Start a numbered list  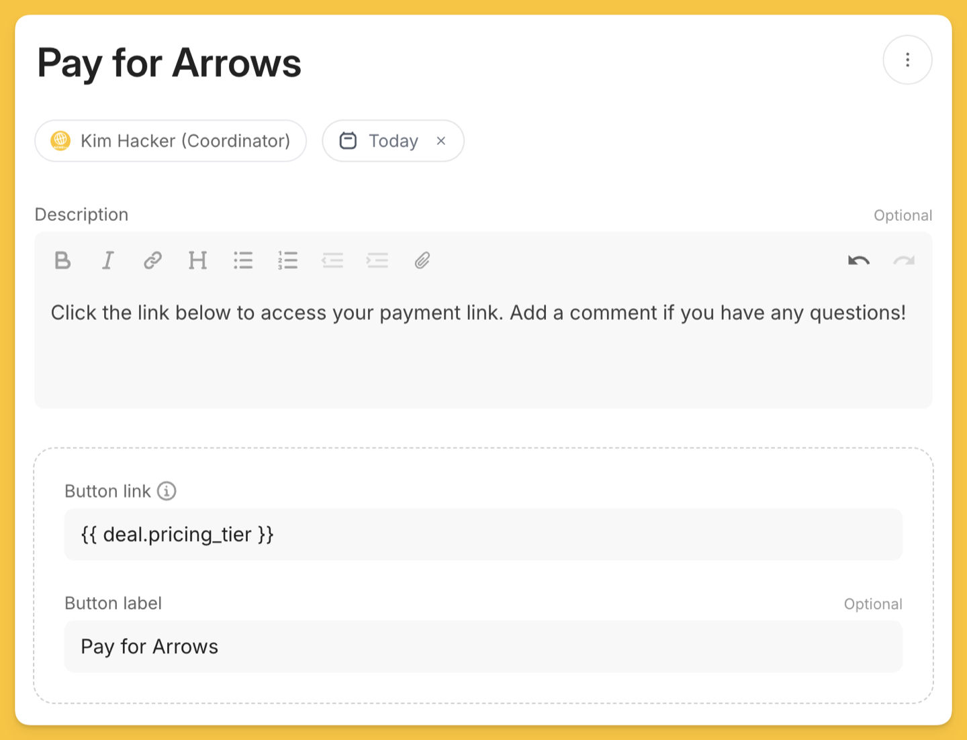click(x=287, y=260)
